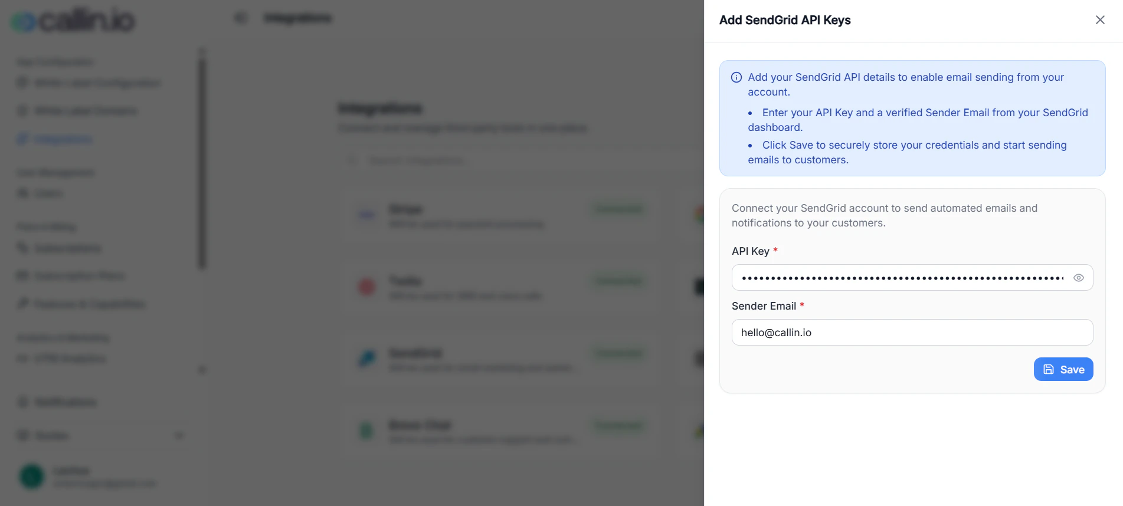
Task: Select the Subscriptions sidebar icon
Action: (x=22, y=248)
